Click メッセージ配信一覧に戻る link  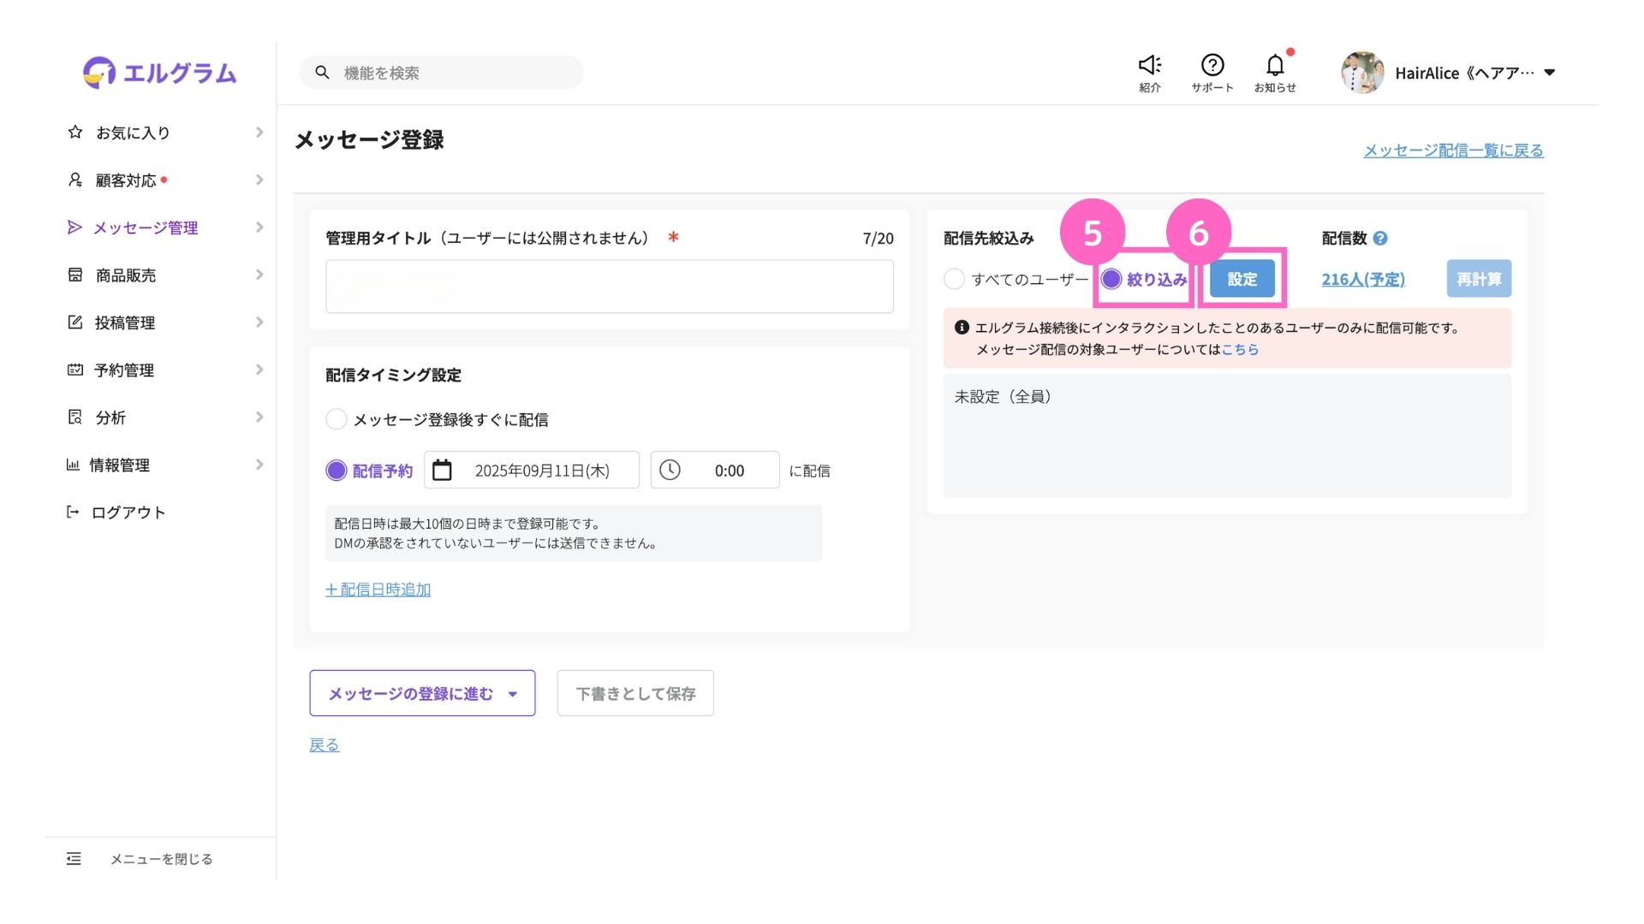(x=1453, y=151)
